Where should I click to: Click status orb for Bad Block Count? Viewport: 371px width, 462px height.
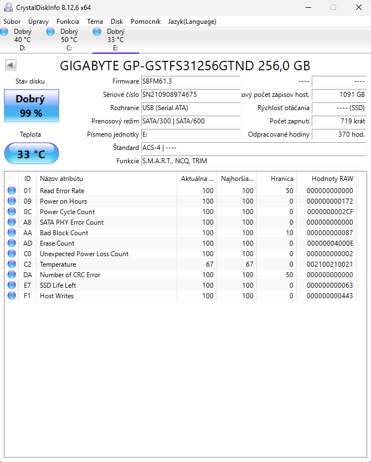click(x=12, y=233)
